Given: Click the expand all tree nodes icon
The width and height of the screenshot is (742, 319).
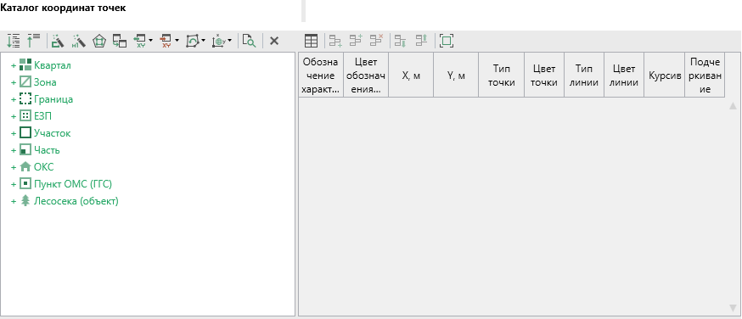Looking at the screenshot, I should 14,41.
